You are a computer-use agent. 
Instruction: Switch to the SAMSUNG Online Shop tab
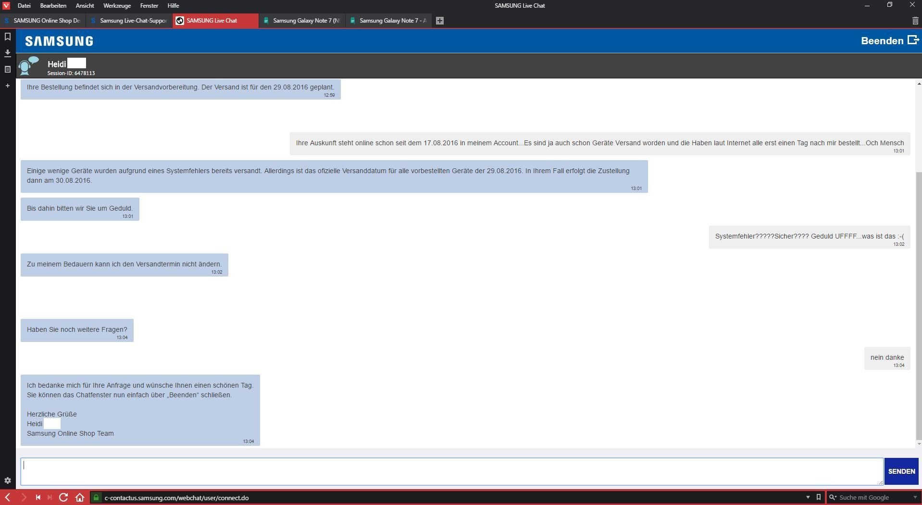pos(43,21)
